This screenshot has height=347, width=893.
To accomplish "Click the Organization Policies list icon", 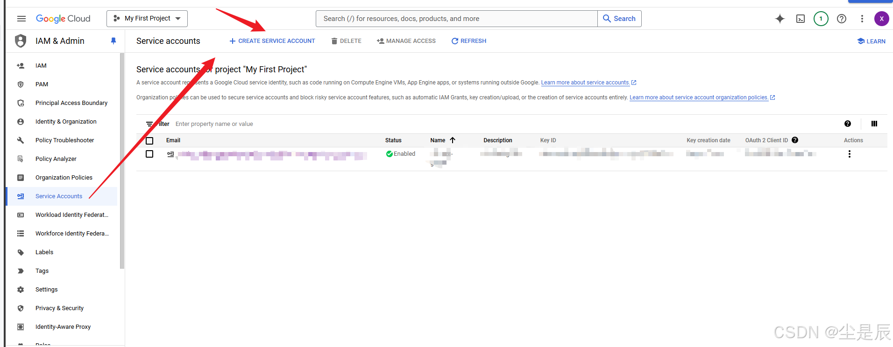I will pyautogui.click(x=21, y=178).
